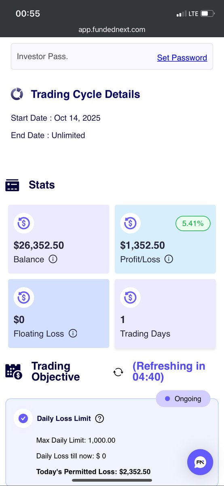This screenshot has width=224, height=486.
Task: Click the refresh arrows icon
Action: 118,372
